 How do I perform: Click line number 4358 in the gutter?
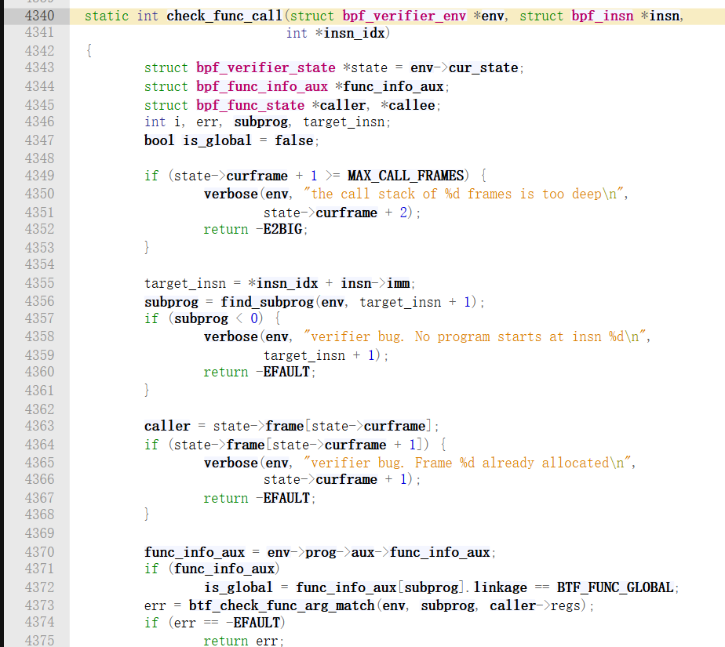coord(40,336)
